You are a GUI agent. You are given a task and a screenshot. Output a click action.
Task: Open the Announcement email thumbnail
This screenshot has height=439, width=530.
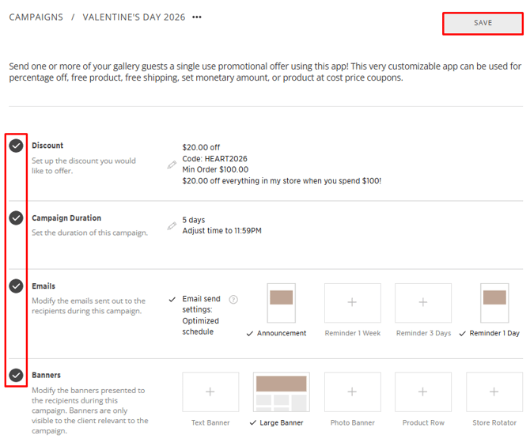[x=281, y=303]
